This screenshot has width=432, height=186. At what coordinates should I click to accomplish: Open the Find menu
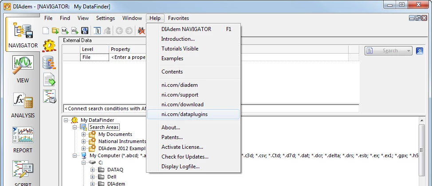click(65, 18)
